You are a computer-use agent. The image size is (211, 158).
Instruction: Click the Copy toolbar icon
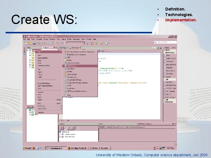pos(48,43)
